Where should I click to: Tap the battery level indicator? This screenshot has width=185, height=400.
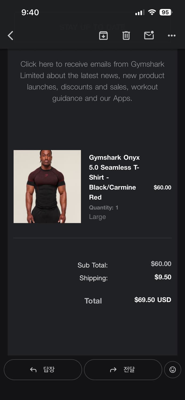[166, 12]
